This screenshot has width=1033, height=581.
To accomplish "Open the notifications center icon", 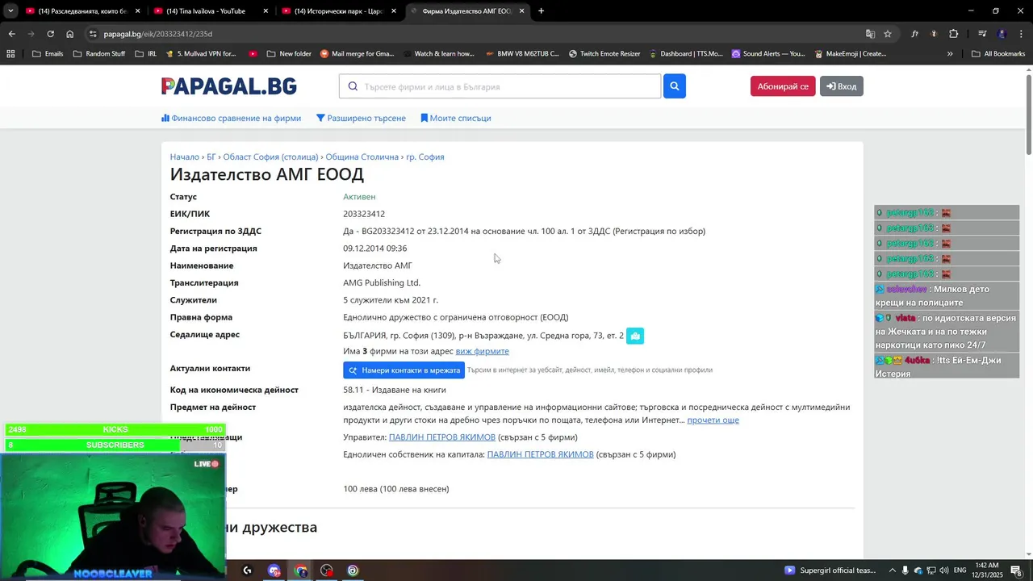I will point(1016,571).
